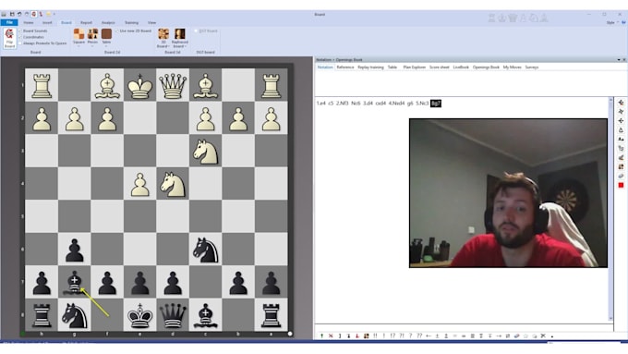Viewport: 628px width, 354px height.
Task: Click the white knight on the board's center
Action: tap(173, 184)
